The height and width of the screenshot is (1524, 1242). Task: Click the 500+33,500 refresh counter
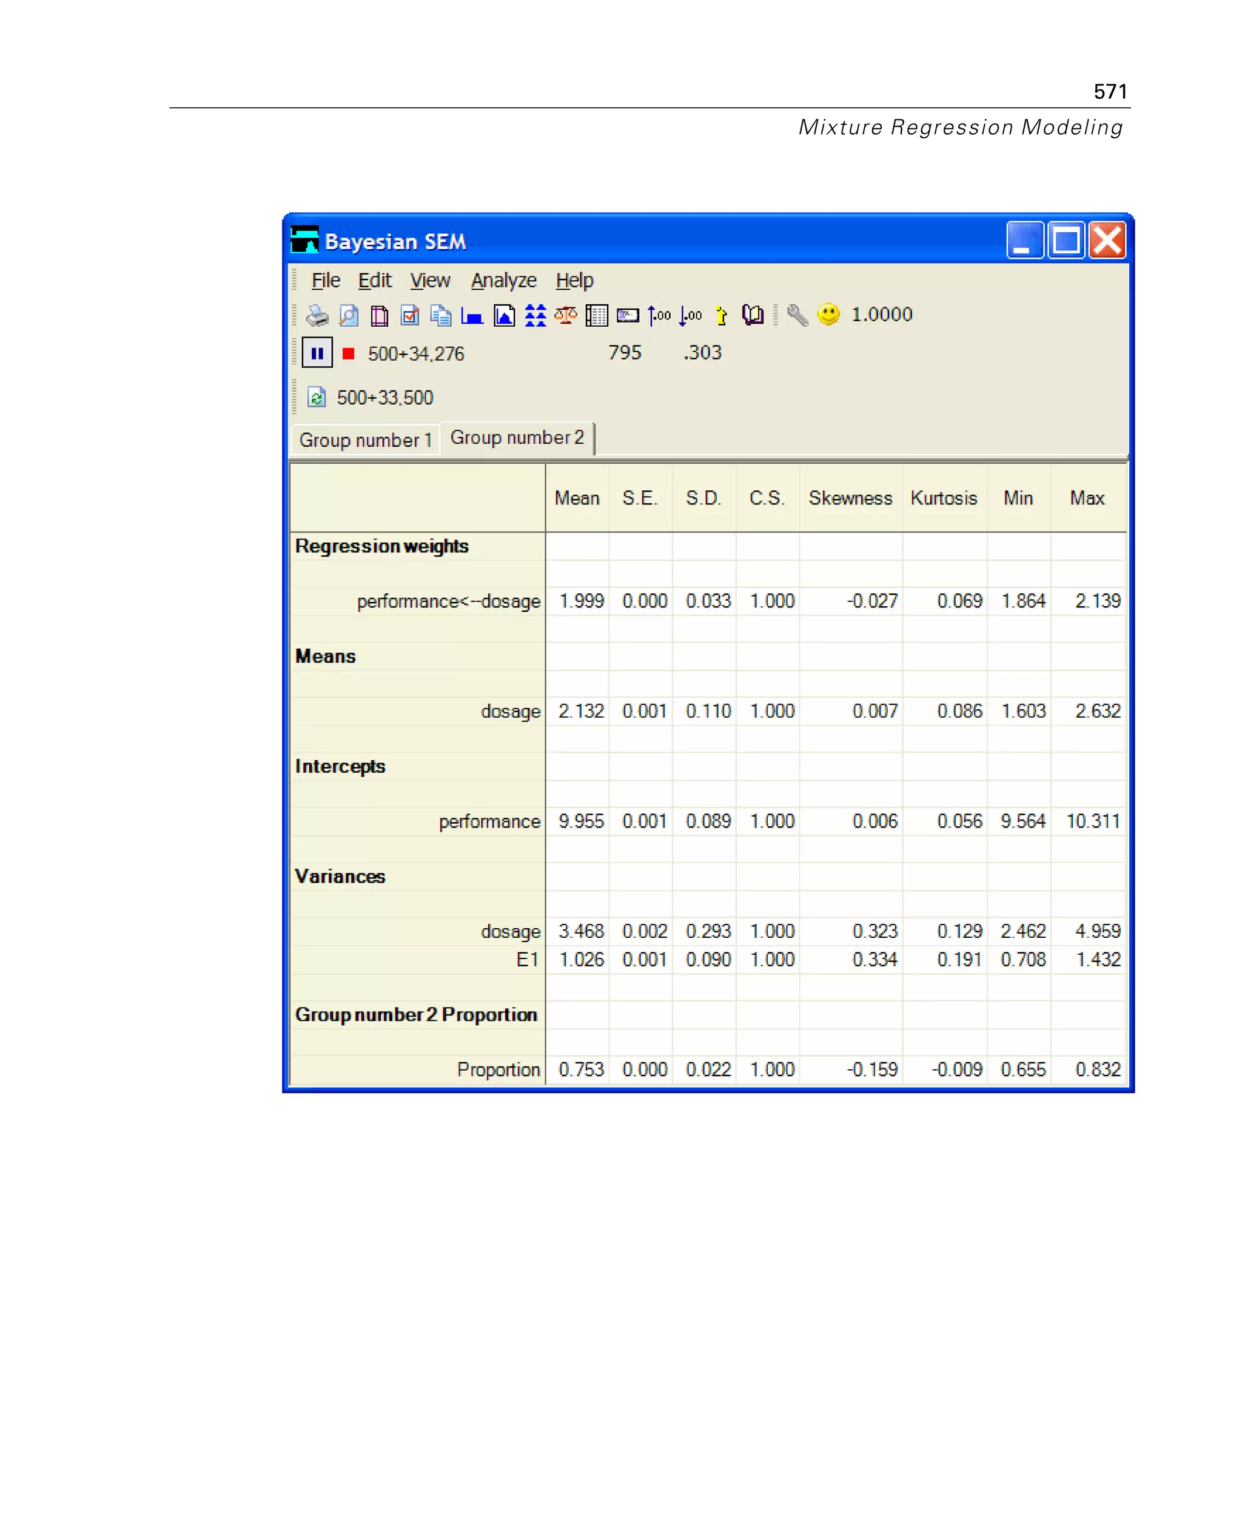[x=385, y=398]
